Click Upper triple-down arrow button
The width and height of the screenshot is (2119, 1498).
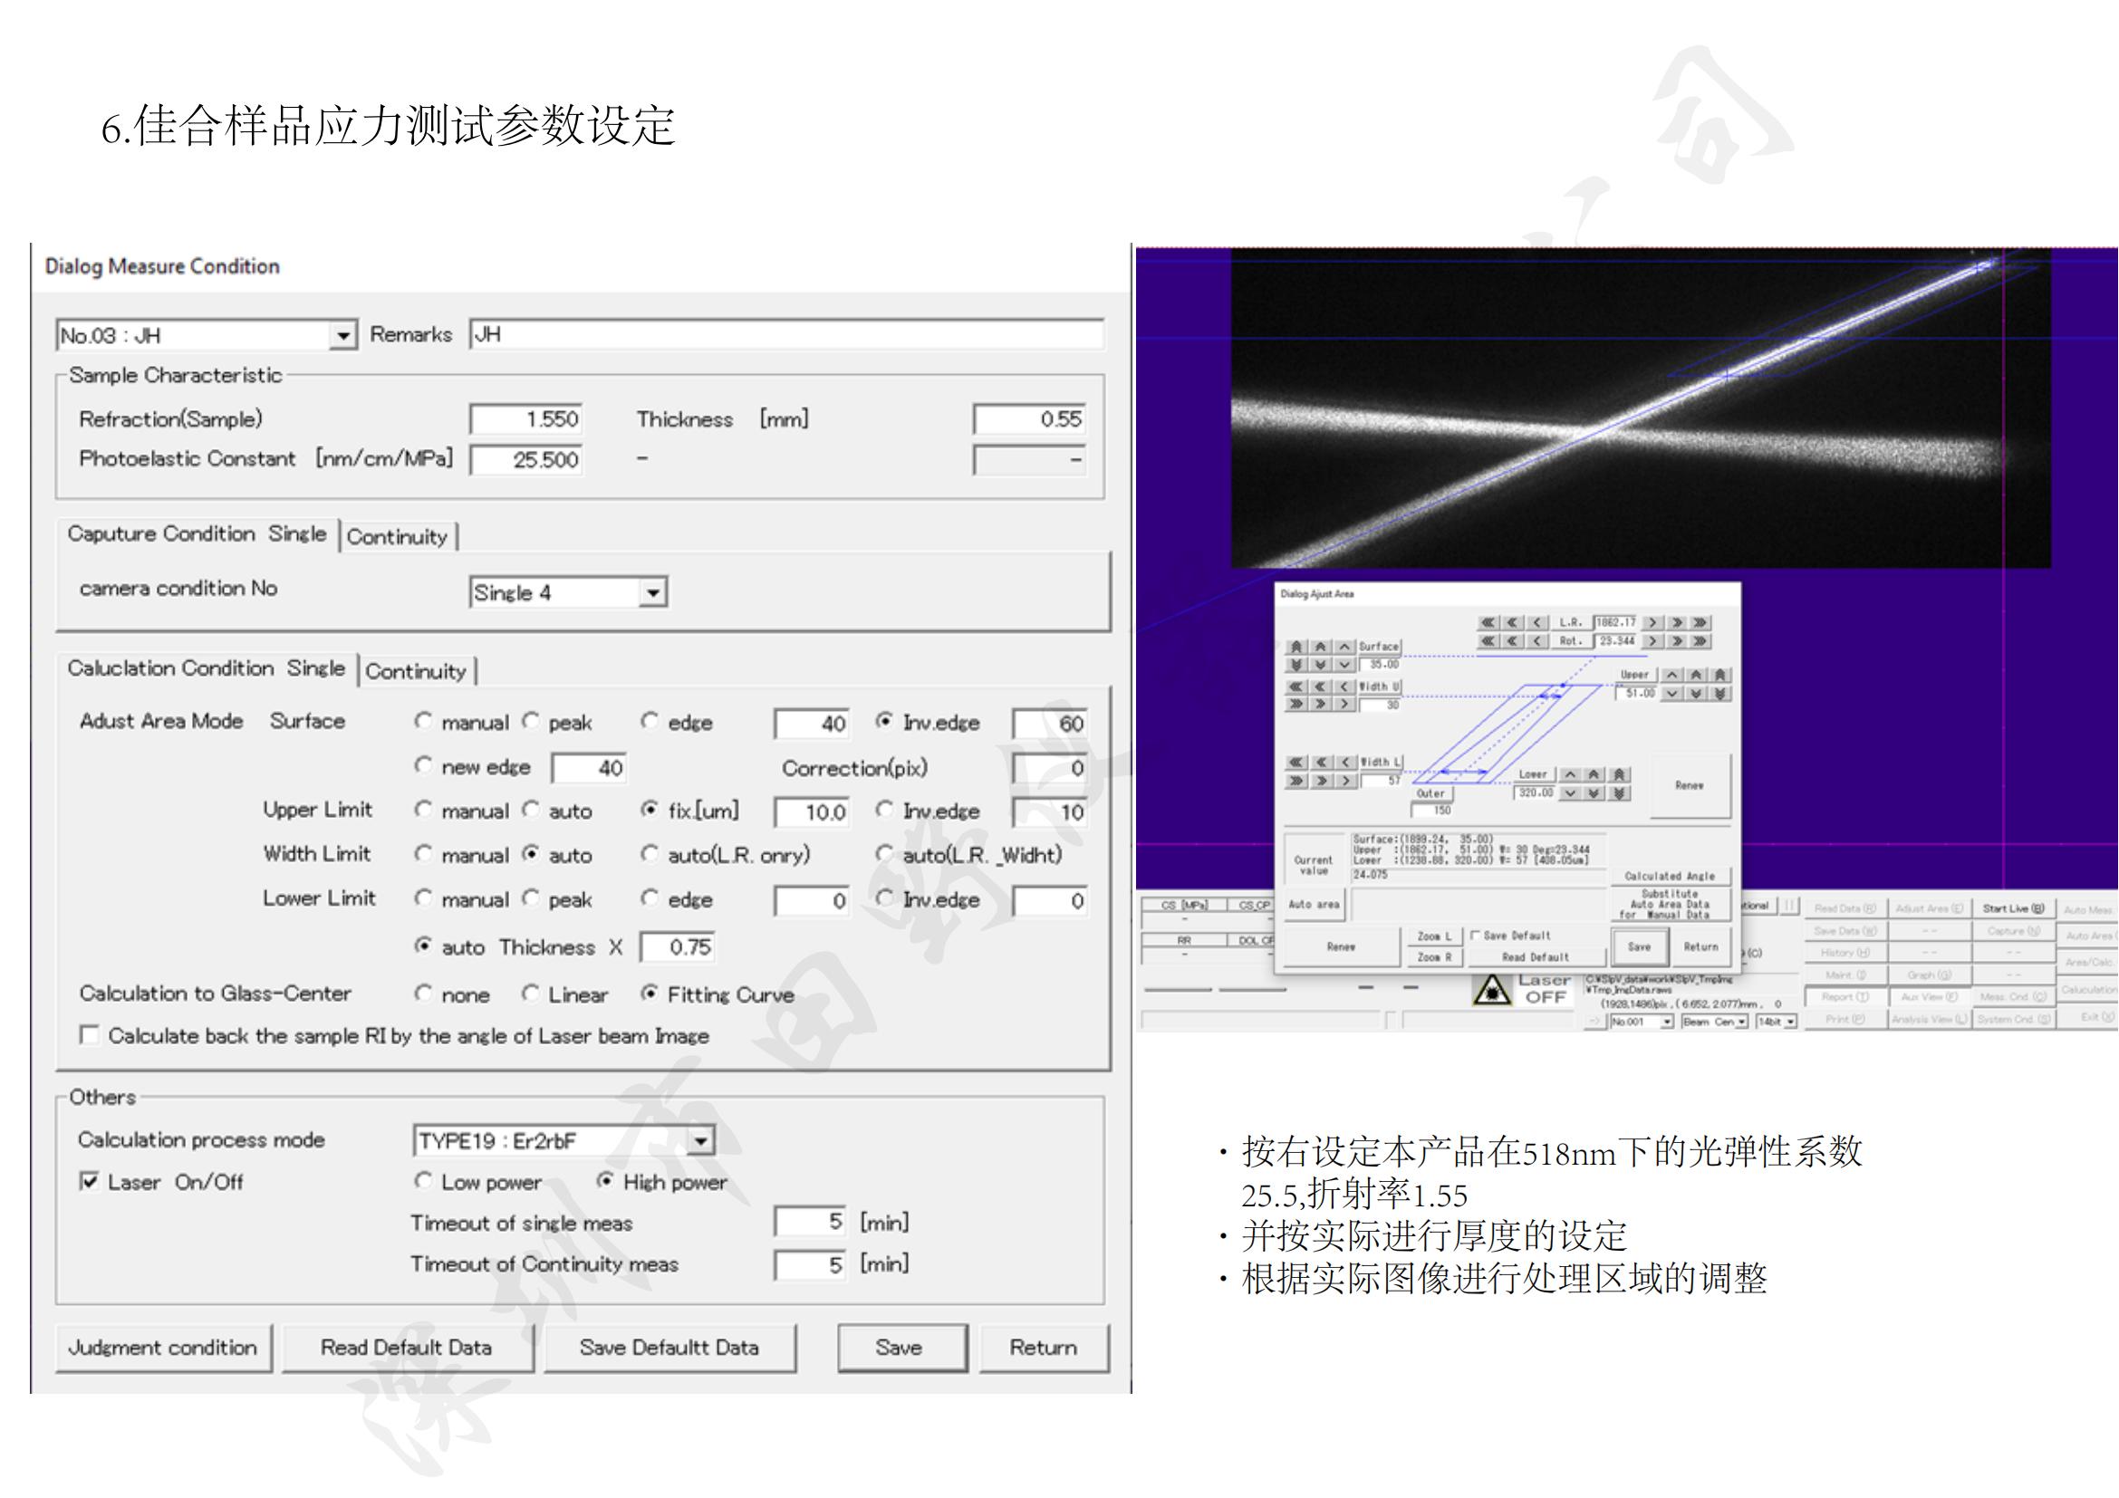1720,694
